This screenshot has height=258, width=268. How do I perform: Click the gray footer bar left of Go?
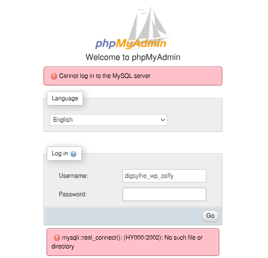coord(121,216)
